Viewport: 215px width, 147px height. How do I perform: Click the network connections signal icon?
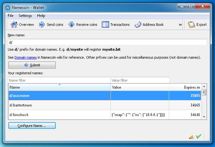pos(191,137)
